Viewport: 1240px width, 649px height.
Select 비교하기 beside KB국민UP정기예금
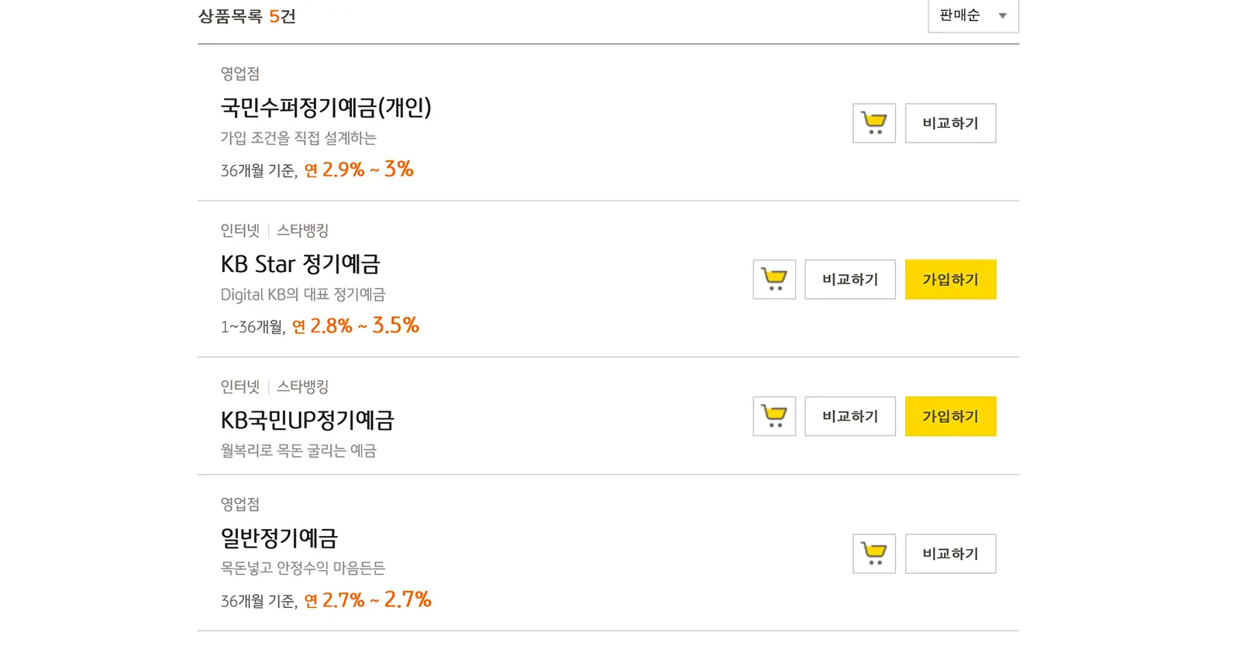[x=849, y=416]
